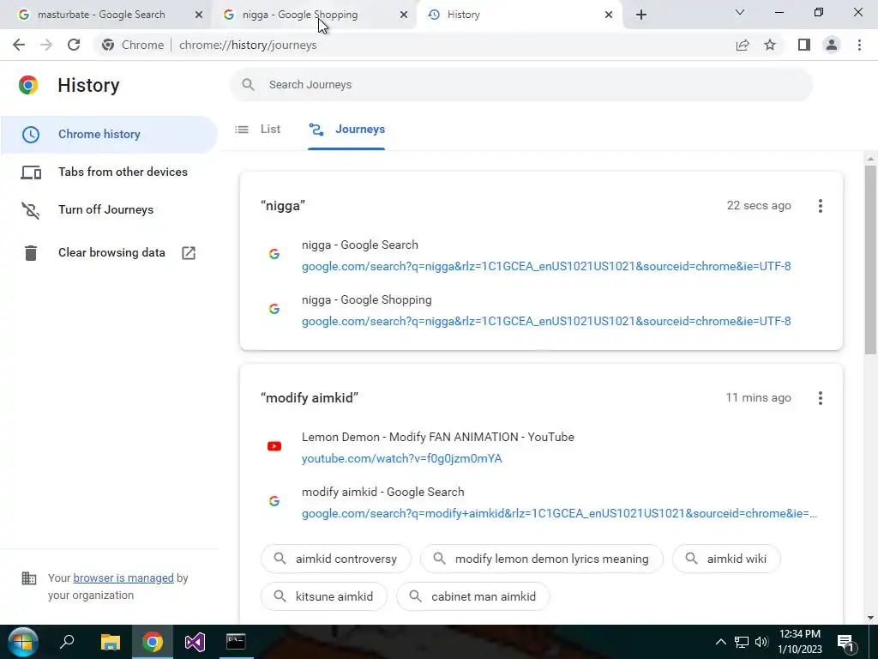This screenshot has height=659, width=878.
Task: Click the scrollbar down arrow
Action: (870, 618)
